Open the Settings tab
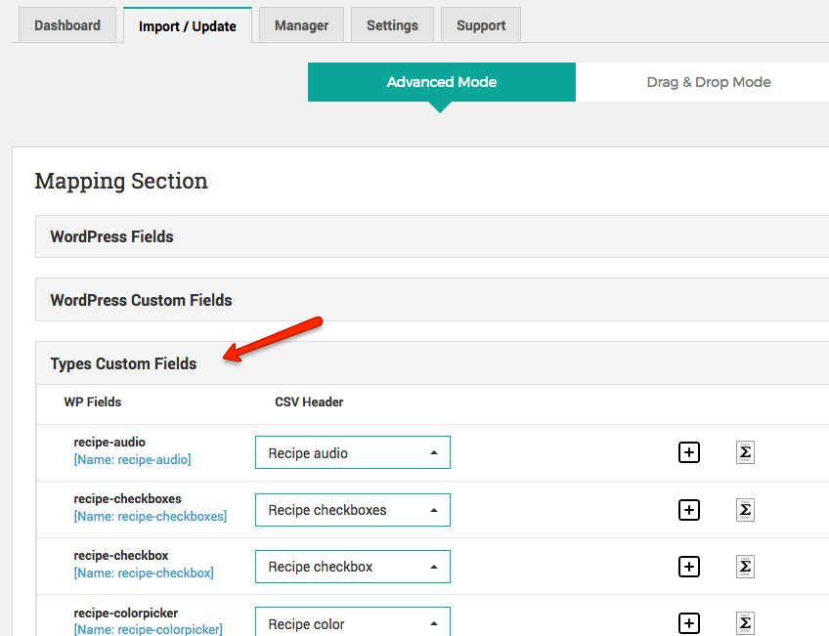Screen dimensions: 829x636 [392, 24]
